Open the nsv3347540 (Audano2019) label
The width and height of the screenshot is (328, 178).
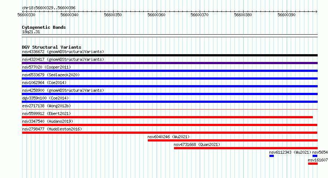(x=48, y=121)
